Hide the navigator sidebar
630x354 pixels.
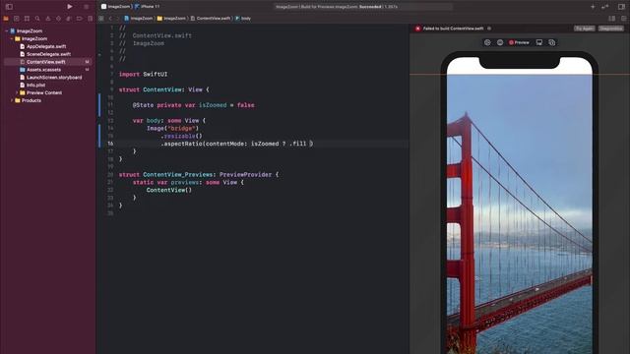pos(9,7)
